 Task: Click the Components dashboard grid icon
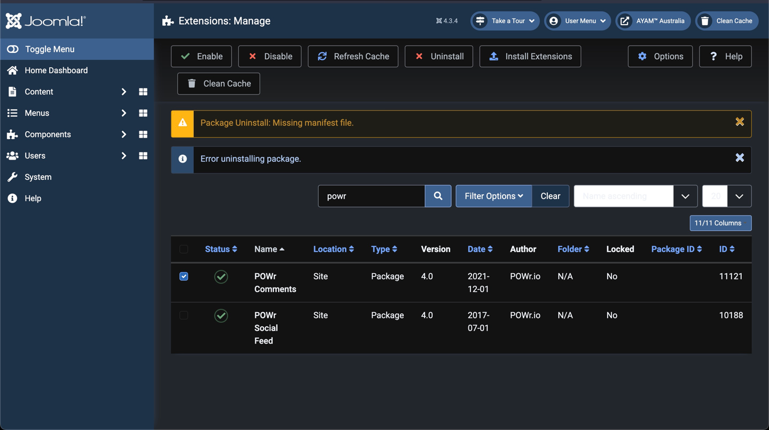[143, 134]
